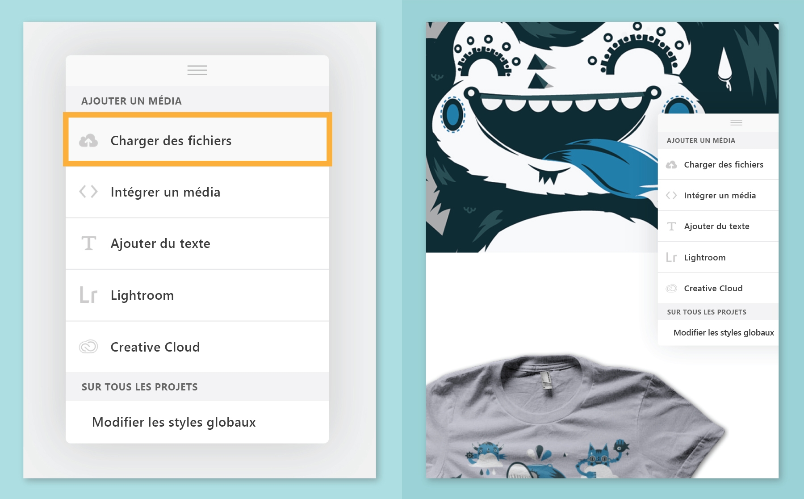Click the drag handle lines atop the large menu

(197, 70)
